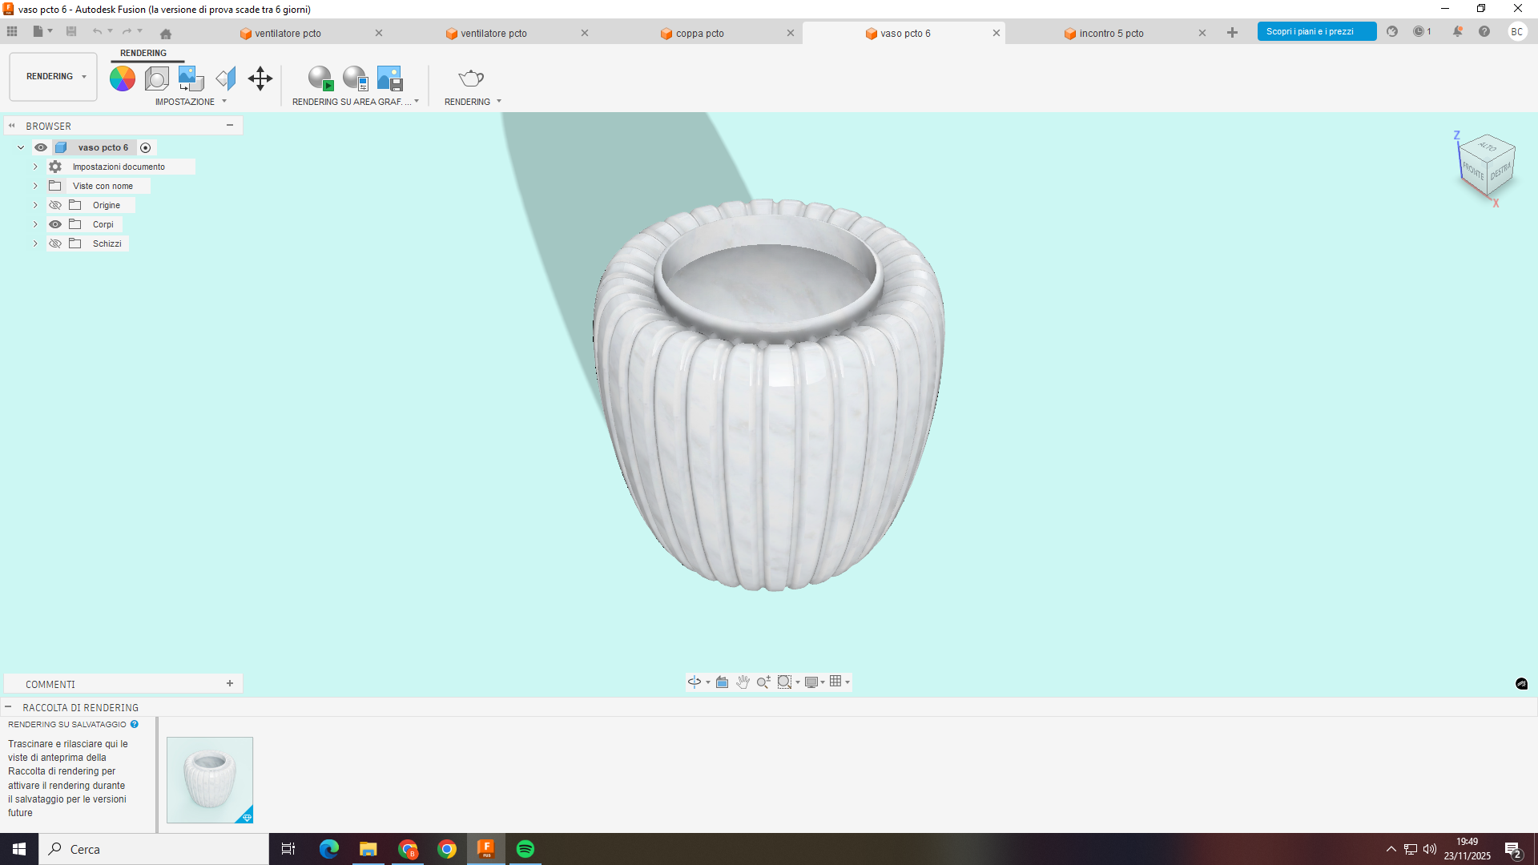
Task: Select the In-canvas render icon
Action: pyautogui.click(x=320, y=78)
